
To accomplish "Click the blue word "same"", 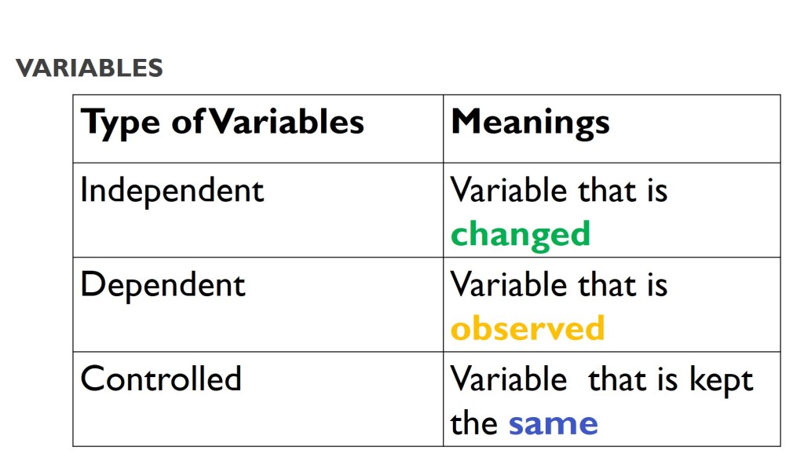I will click(x=553, y=424).
